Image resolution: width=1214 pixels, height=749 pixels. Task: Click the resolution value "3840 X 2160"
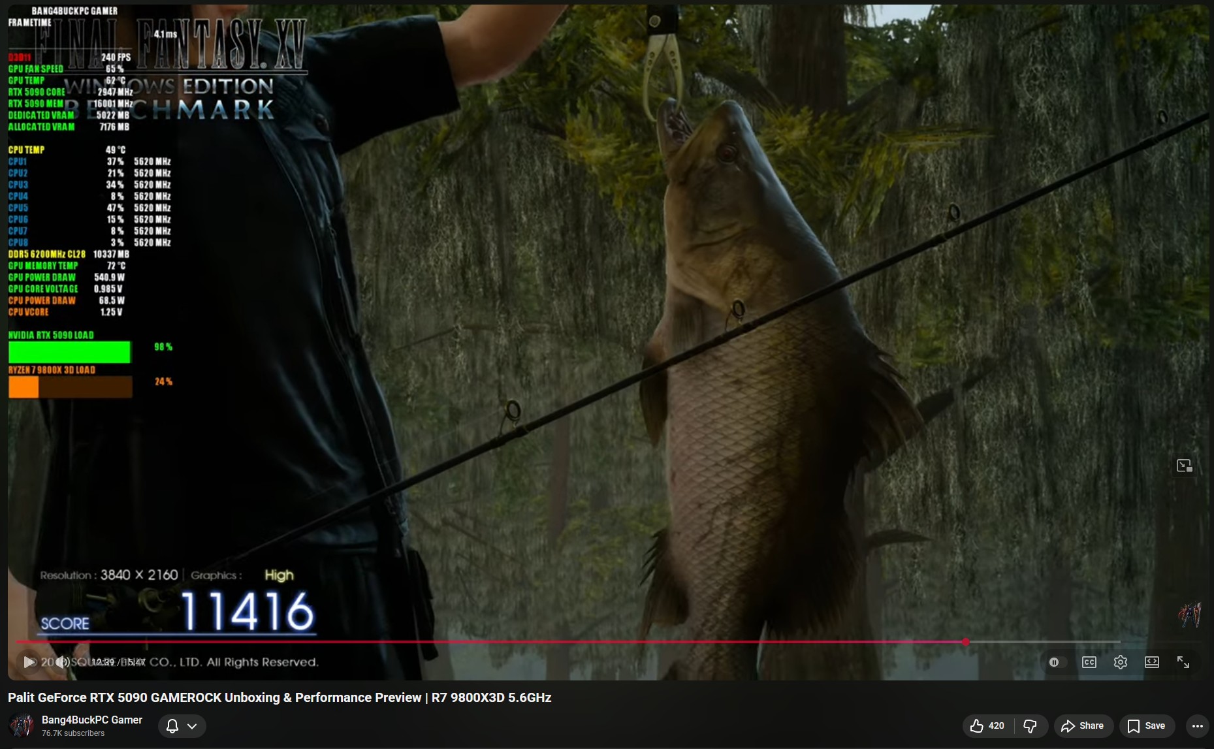point(139,575)
